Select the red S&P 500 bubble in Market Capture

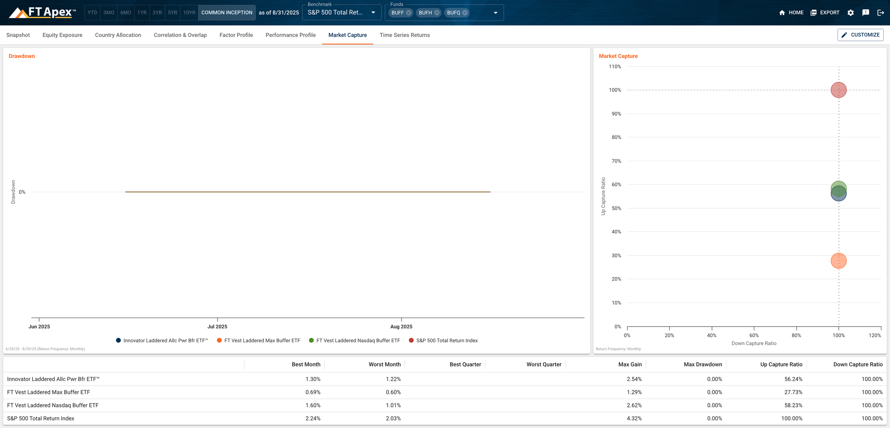[838, 90]
